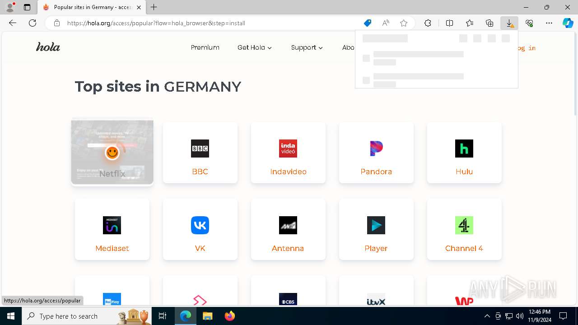Screen dimensions: 578x325
Task: Close the Popular sites tab
Action: point(139,7)
